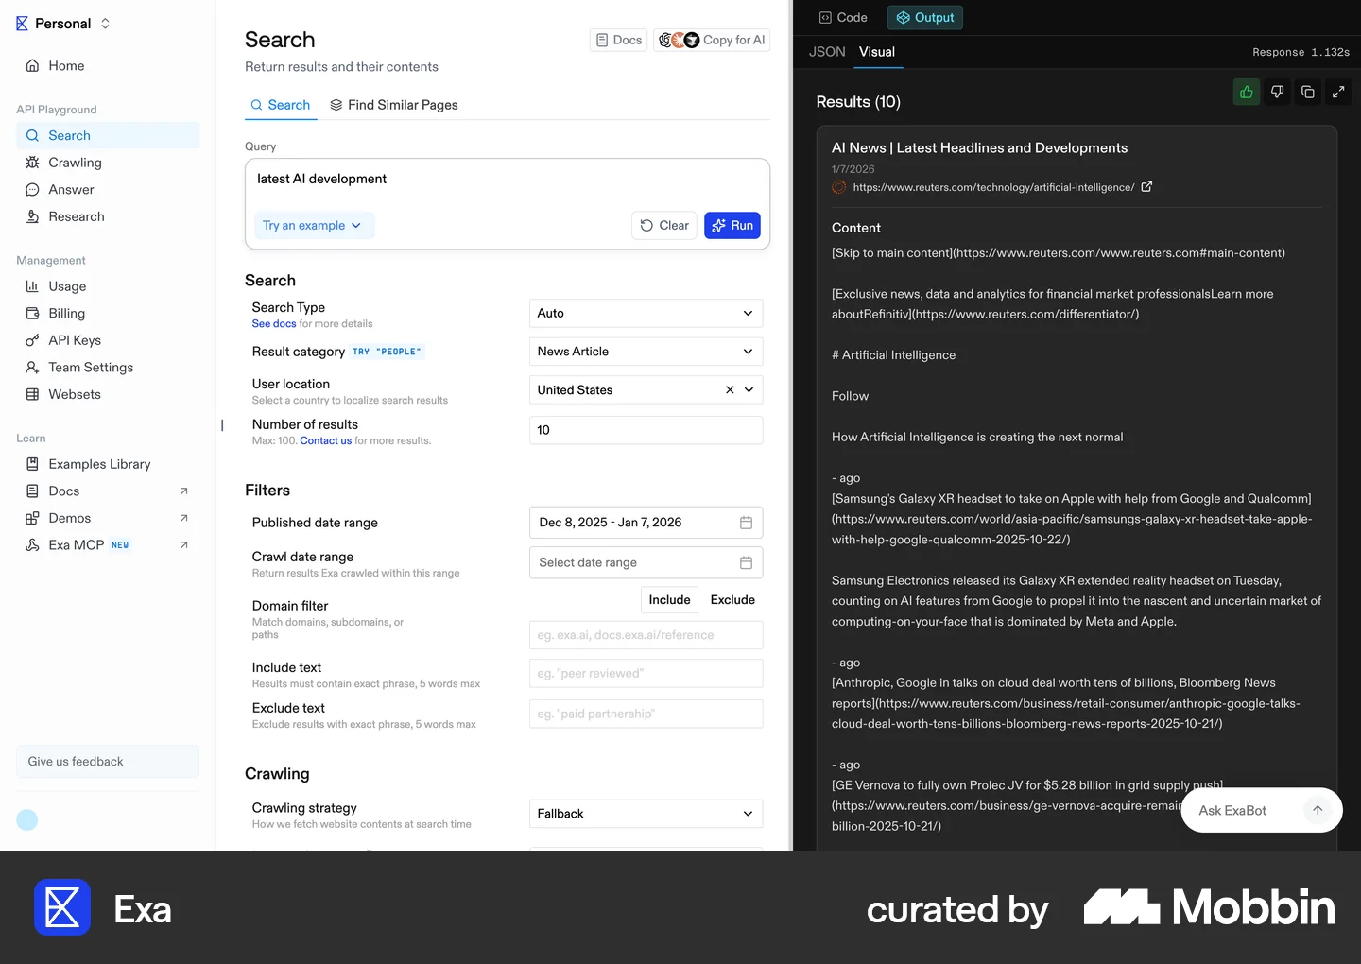
Task: Click the Number of results field
Action: click(646, 430)
